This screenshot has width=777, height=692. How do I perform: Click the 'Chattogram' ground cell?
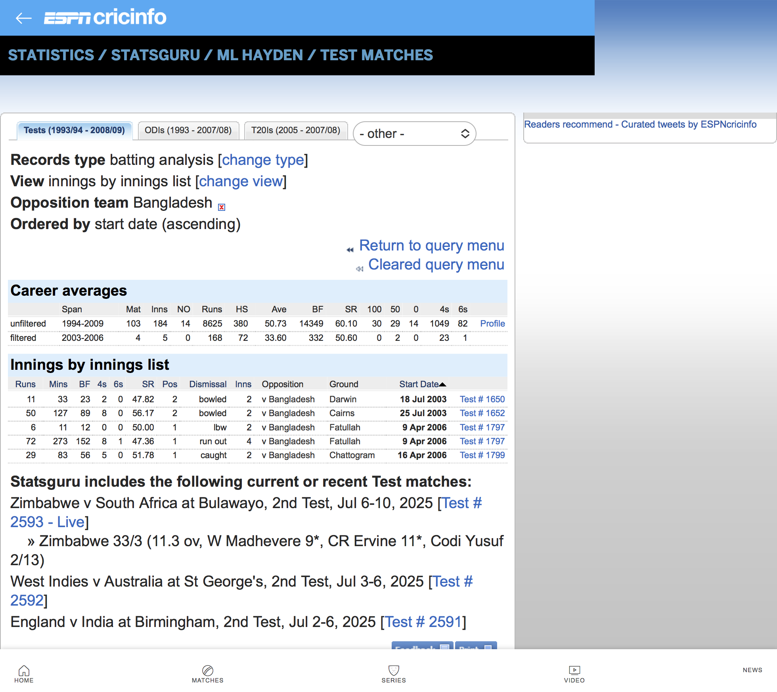(352, 455)
